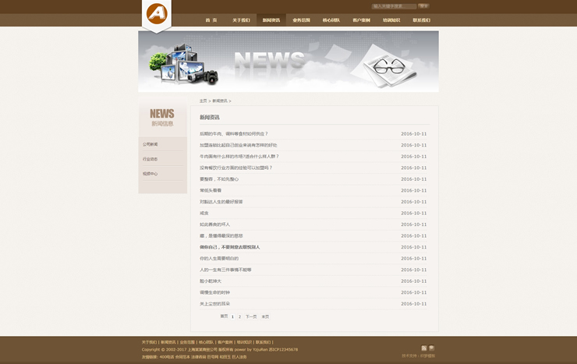Open 视频中心 from the sidebar
The image size is (577, 364).
pyautogui.click(x=150, y=174)
